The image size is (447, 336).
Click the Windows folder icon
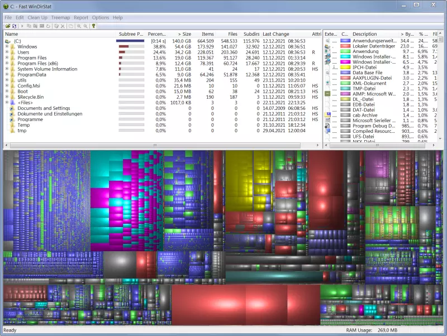[x=13, y=47]
